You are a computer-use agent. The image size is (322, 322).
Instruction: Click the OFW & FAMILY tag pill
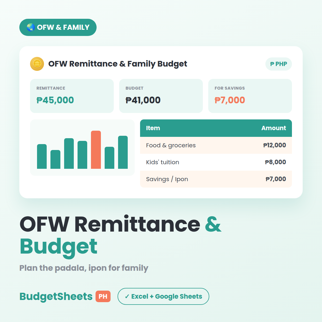pyautogui.click(x=58, y=27)
